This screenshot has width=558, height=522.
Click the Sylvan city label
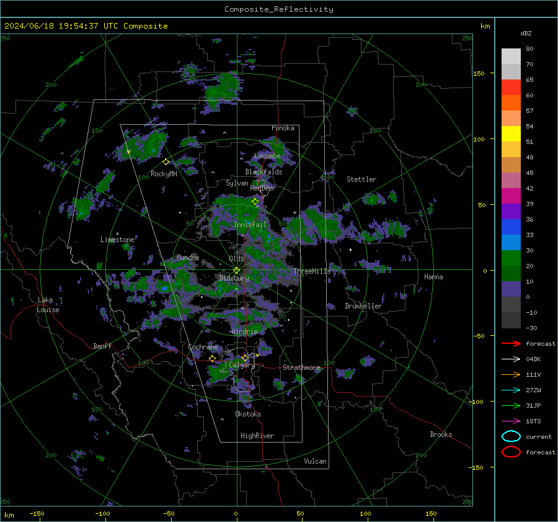[x=237, y=183]
